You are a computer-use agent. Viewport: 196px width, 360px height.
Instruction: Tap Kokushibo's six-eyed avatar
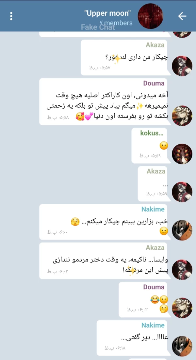(182, 154)
